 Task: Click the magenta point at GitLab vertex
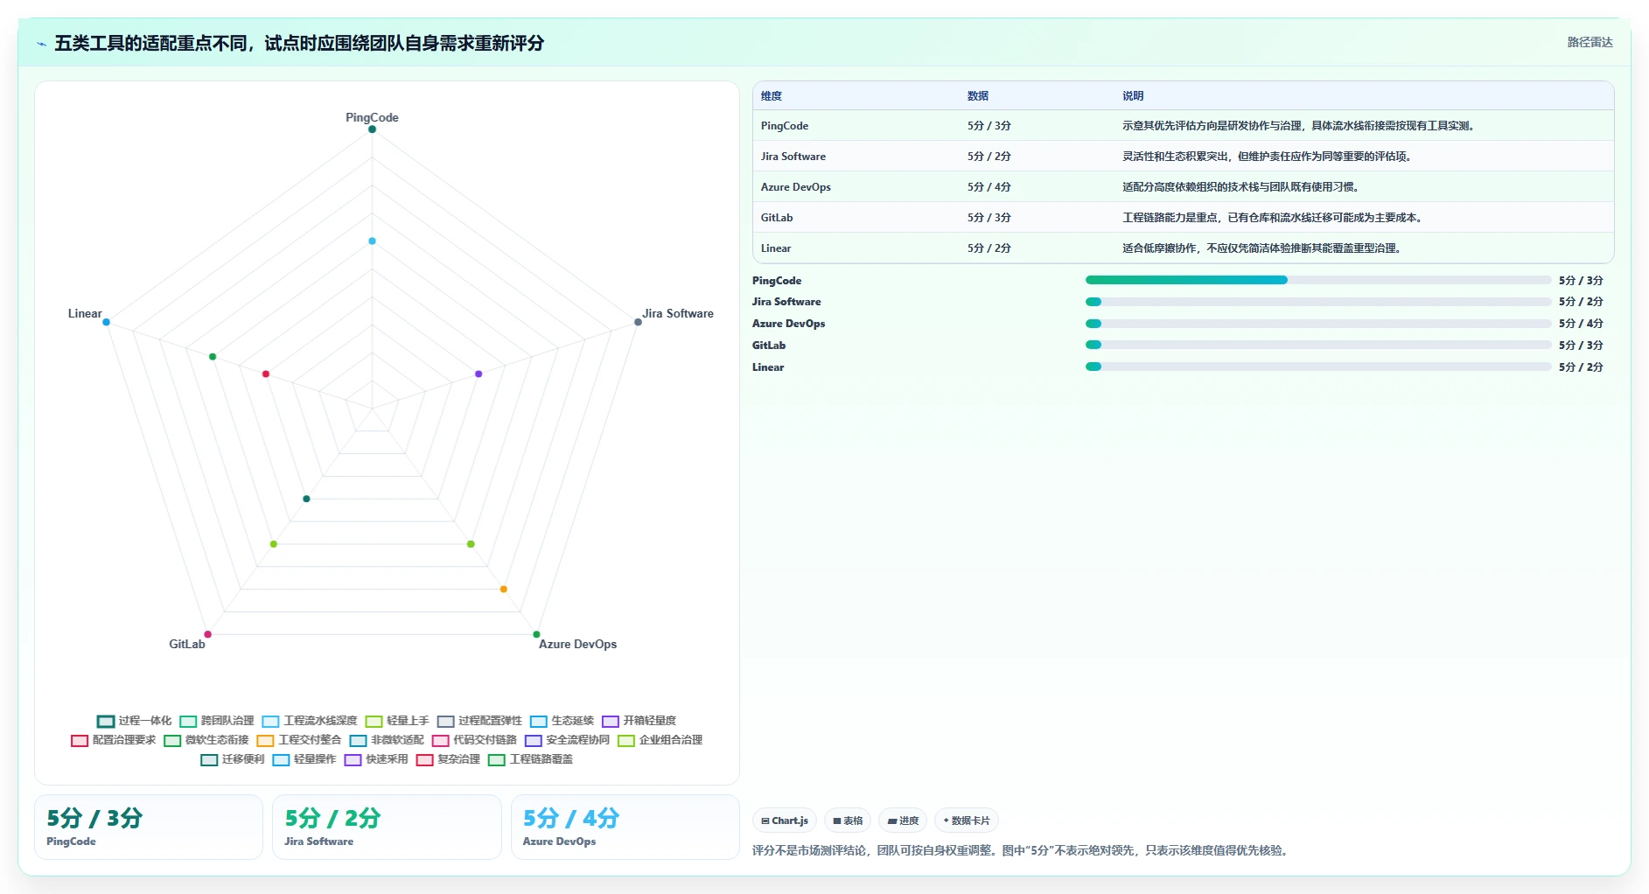207,634
